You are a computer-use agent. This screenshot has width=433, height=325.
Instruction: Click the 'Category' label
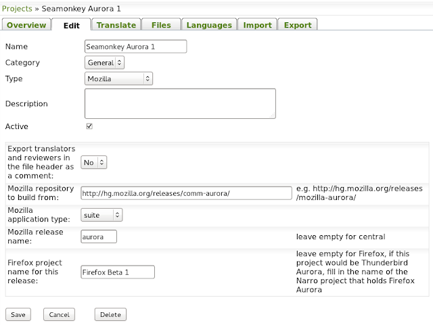coord(22,63)
